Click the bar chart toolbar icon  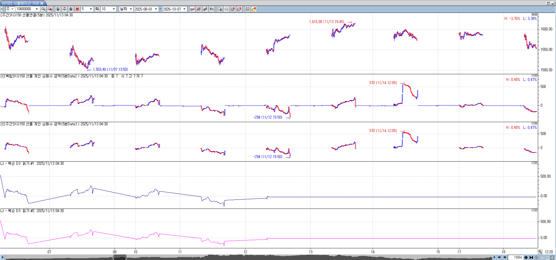[x=205, y=9]
